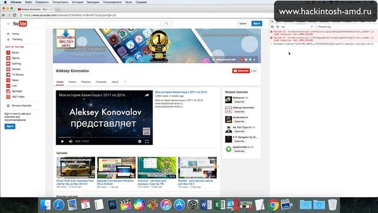Clear the DevTools console
378x213 pixels.
(272, 27)
